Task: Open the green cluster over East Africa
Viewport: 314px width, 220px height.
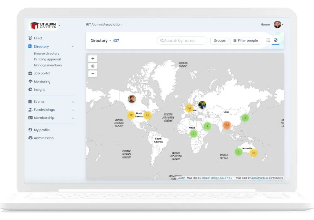Action: coord(207,126)
